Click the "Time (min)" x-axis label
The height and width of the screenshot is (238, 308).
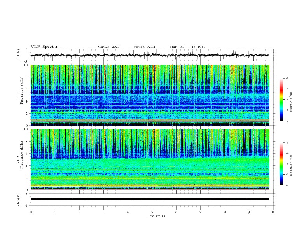(x=156, y=216)
